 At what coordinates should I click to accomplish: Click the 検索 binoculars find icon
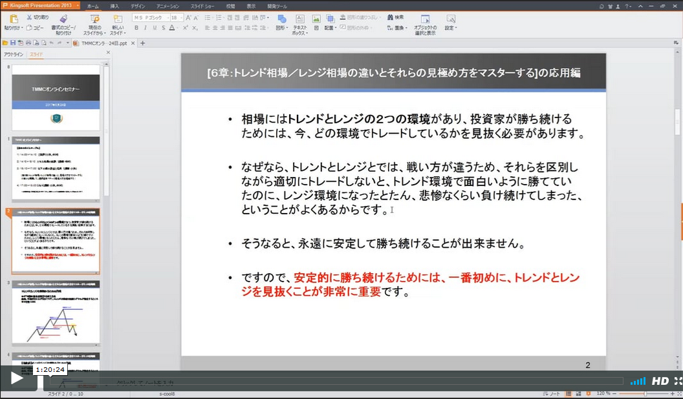(x=389, y=17)
